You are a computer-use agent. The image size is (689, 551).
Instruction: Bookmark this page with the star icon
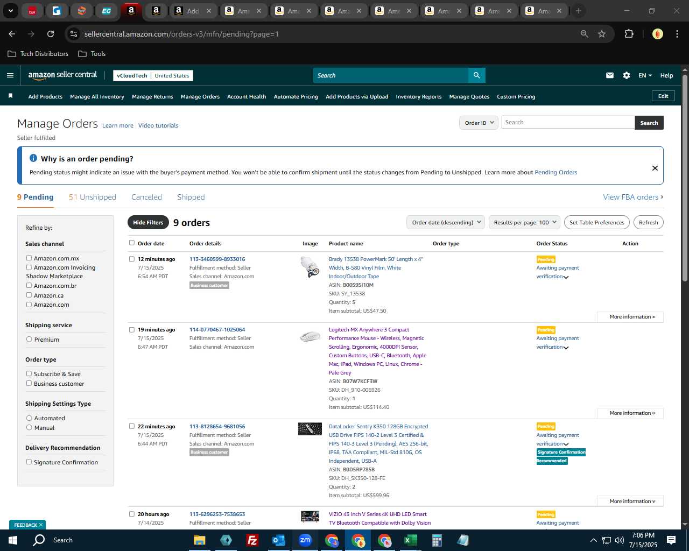[602, 34]
